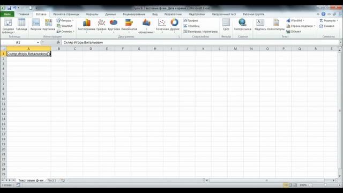The image size is (343, 193).
Task: Open the other charts gallery (Другие)
Action: pyautogui.click(x=175, y=26)
